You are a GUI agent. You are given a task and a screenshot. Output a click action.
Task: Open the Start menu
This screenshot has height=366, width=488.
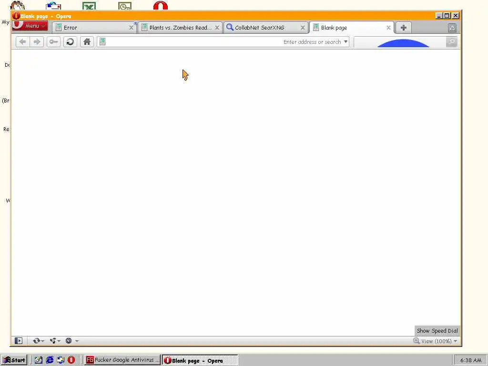(x=14, y=360)
